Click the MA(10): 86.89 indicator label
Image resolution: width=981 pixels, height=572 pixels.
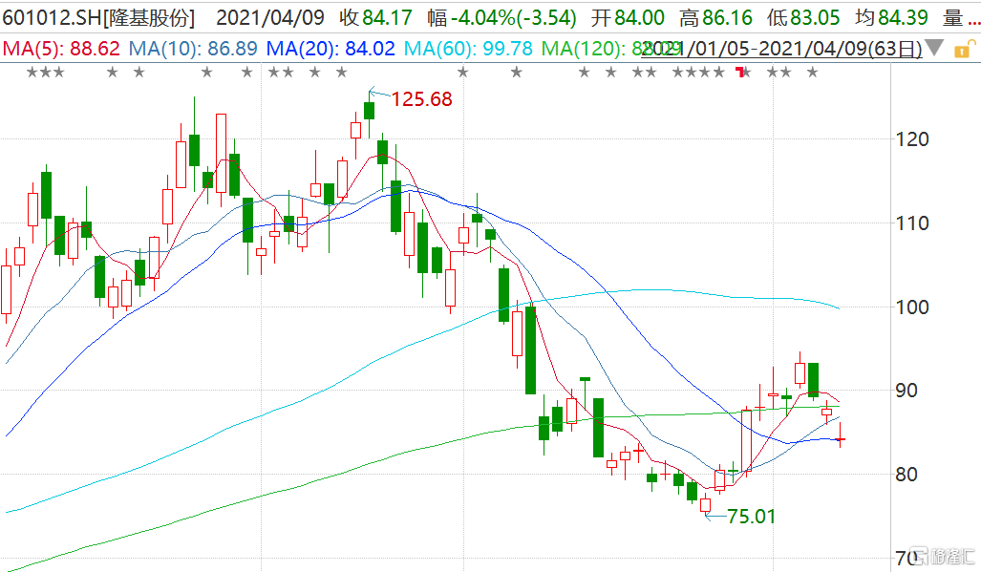coord(193,48)
